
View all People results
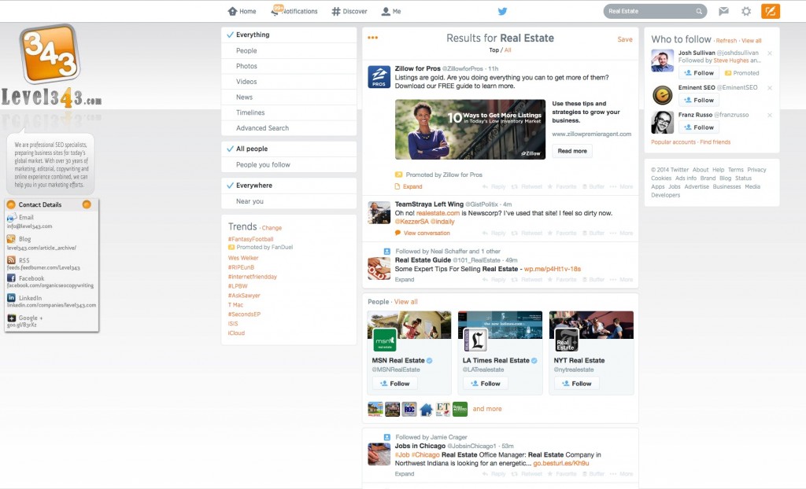406,302
